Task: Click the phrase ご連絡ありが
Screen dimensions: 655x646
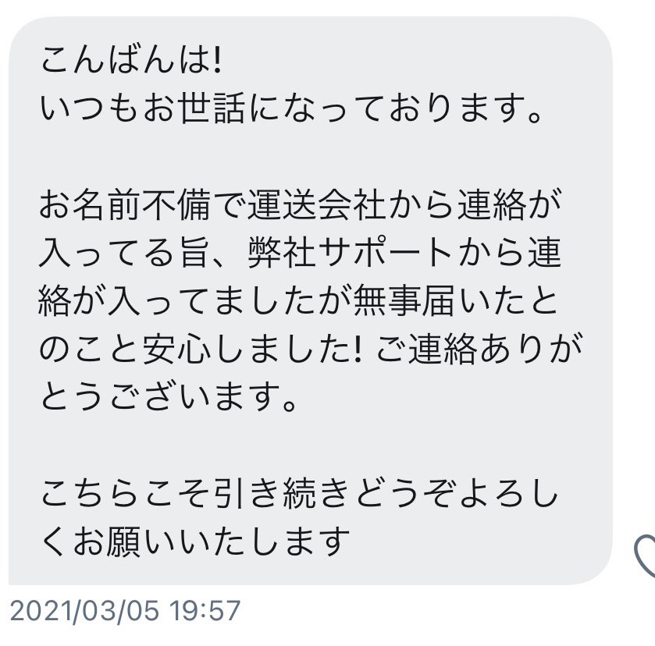Action: point(479,349)
